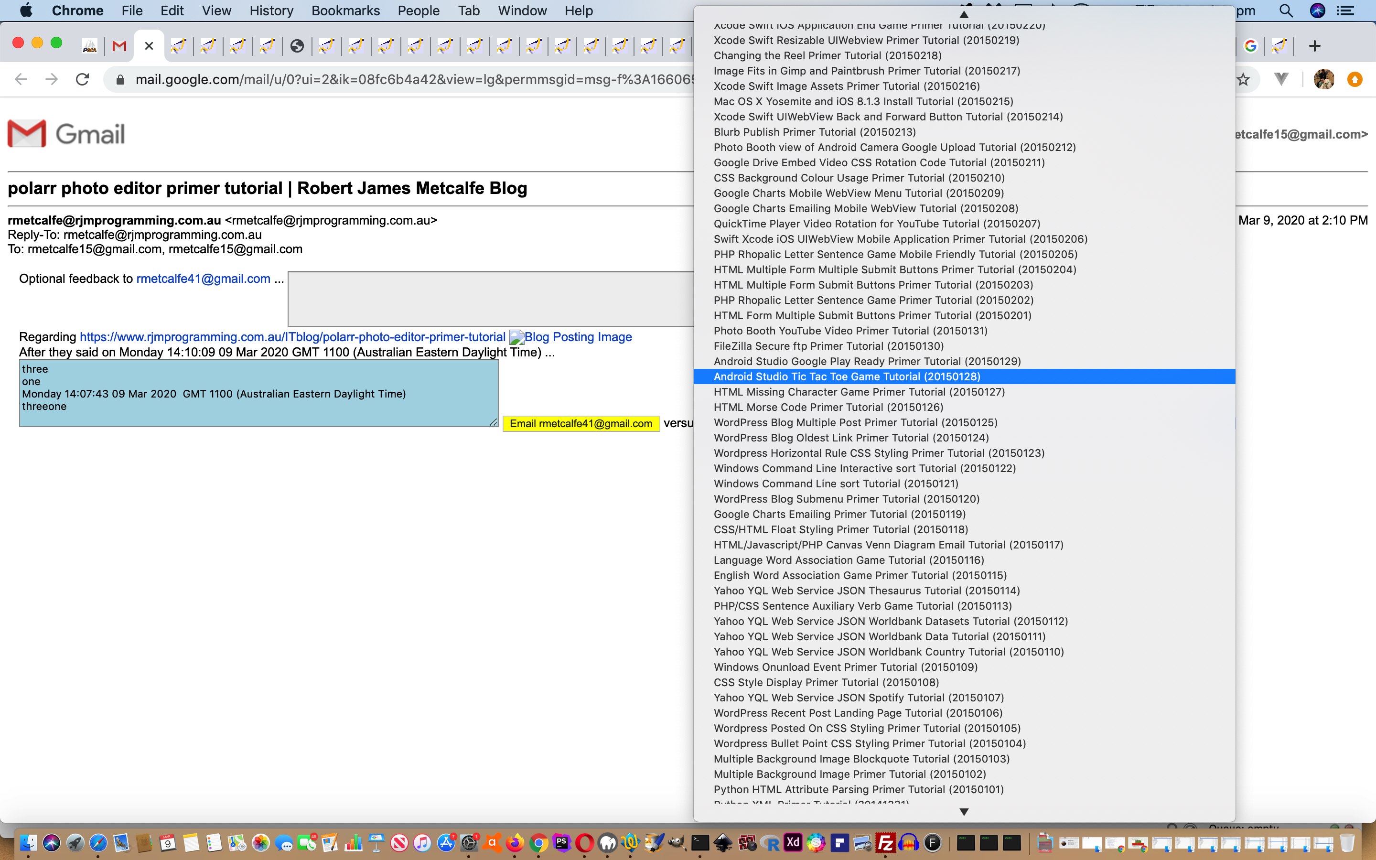The height and width of the screenshot is (860, 1376).
Task: Choose HTML Morse Code Primer Tutorial option
Action: (964, 407)
